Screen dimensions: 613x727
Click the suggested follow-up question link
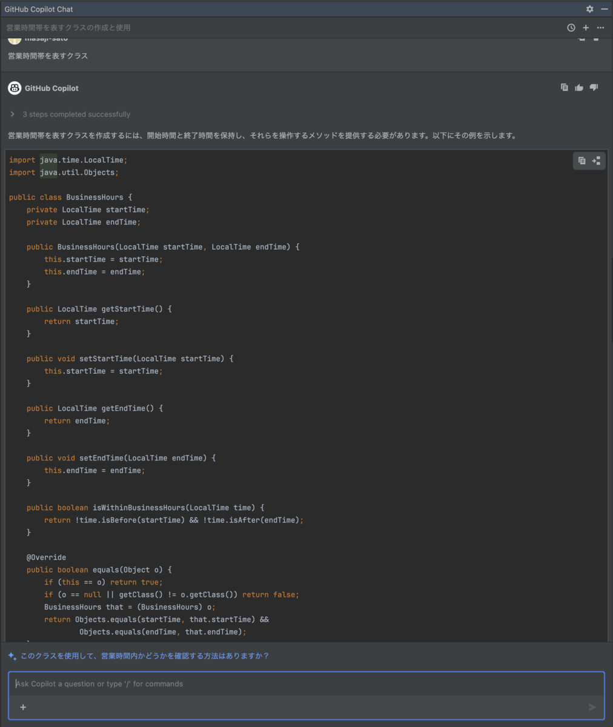[145, 656]
